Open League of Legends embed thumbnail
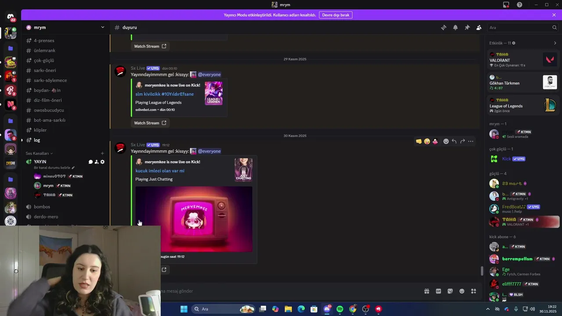562x316 pixels. 213,93
